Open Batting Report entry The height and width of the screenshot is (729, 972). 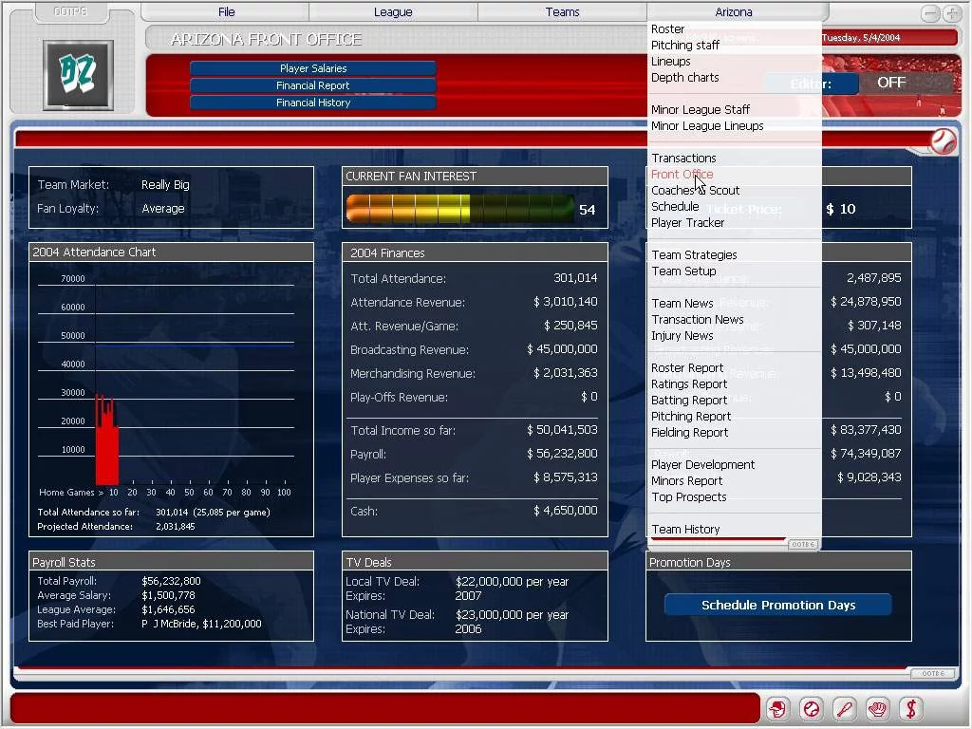pyautogui.click(x=689, y=400)
